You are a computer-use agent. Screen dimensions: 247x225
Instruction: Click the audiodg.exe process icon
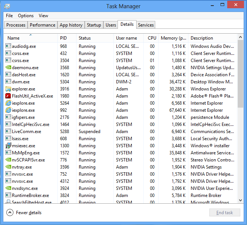tap(8, 46)
